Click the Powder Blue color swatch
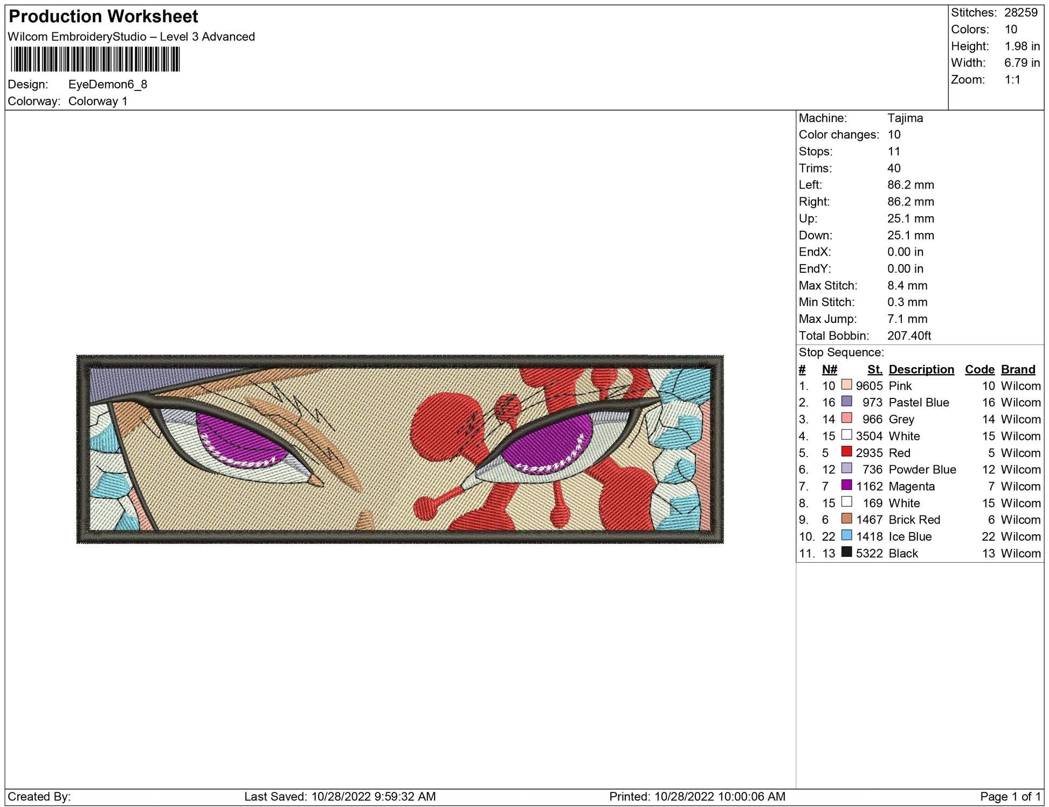The height and width of the screenshot is (807, 1049). coord(846,468)
